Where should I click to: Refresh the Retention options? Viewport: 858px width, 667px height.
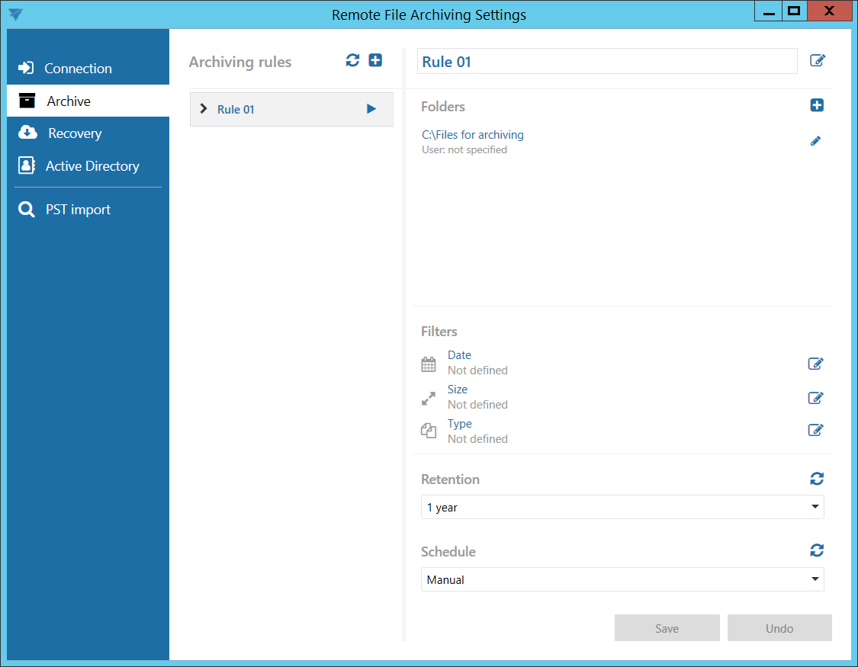point(817,479)
